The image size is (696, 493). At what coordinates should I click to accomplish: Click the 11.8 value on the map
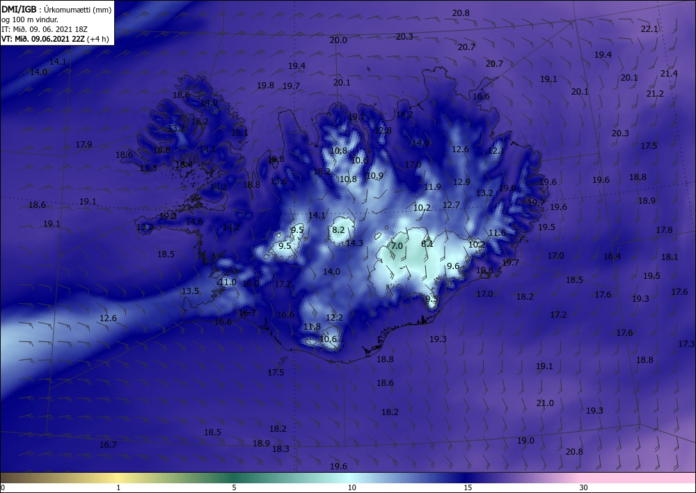coord(312,327)
